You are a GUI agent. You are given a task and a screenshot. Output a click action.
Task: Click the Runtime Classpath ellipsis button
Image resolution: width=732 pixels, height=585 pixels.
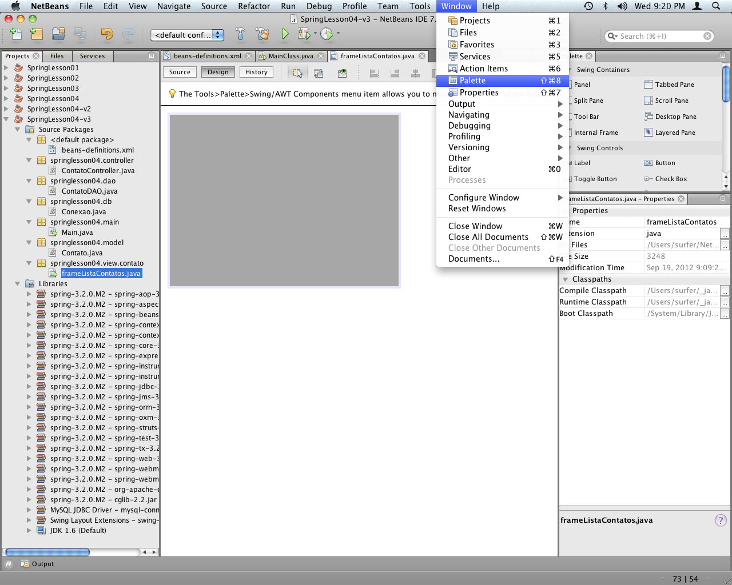click(725, 302)
